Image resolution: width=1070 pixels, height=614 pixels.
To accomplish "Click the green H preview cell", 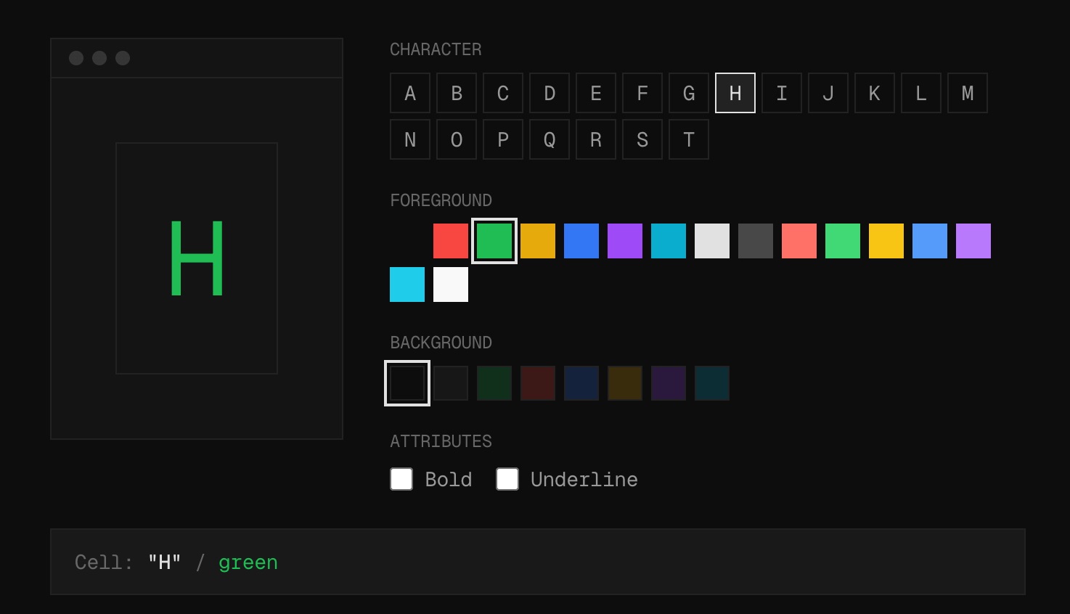I will pos(197,258).
